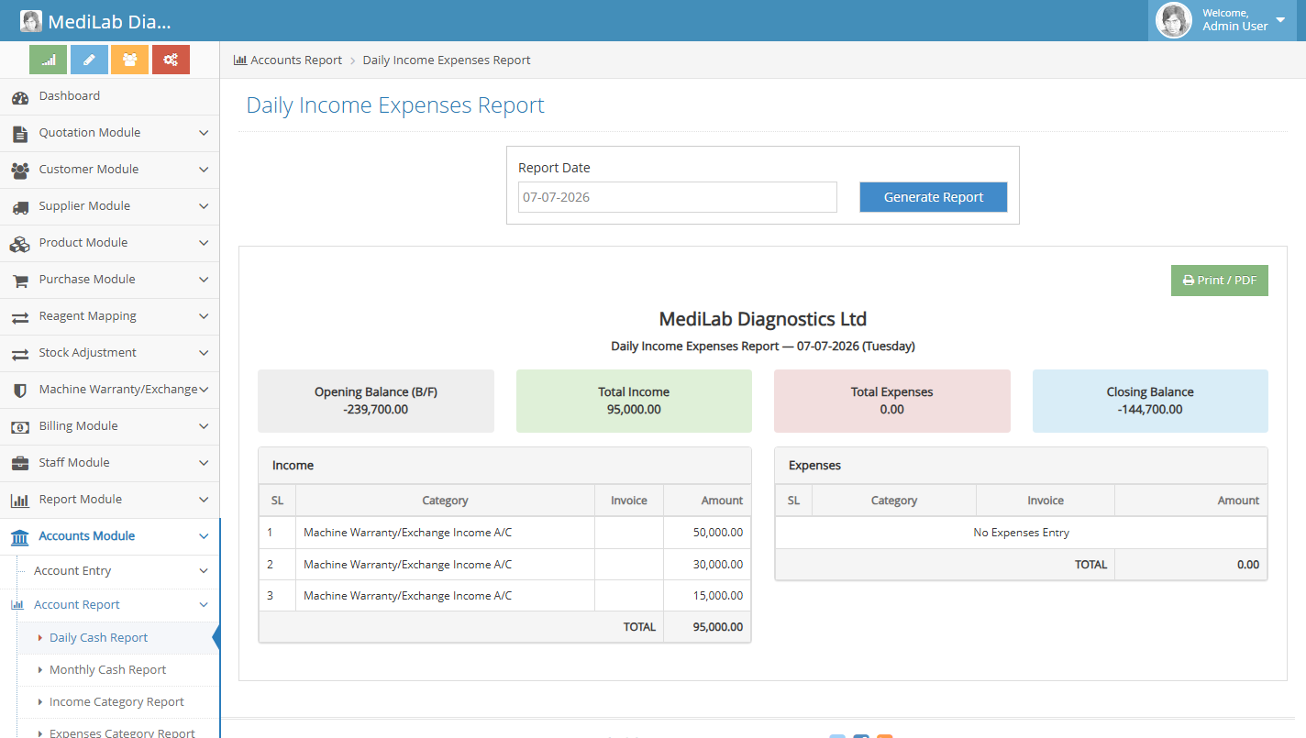Select Monthly Cash Report in sidebar
1306x738 pixels.
[118, 670]
